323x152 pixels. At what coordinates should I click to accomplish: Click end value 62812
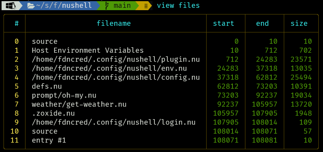coord(267,77)
